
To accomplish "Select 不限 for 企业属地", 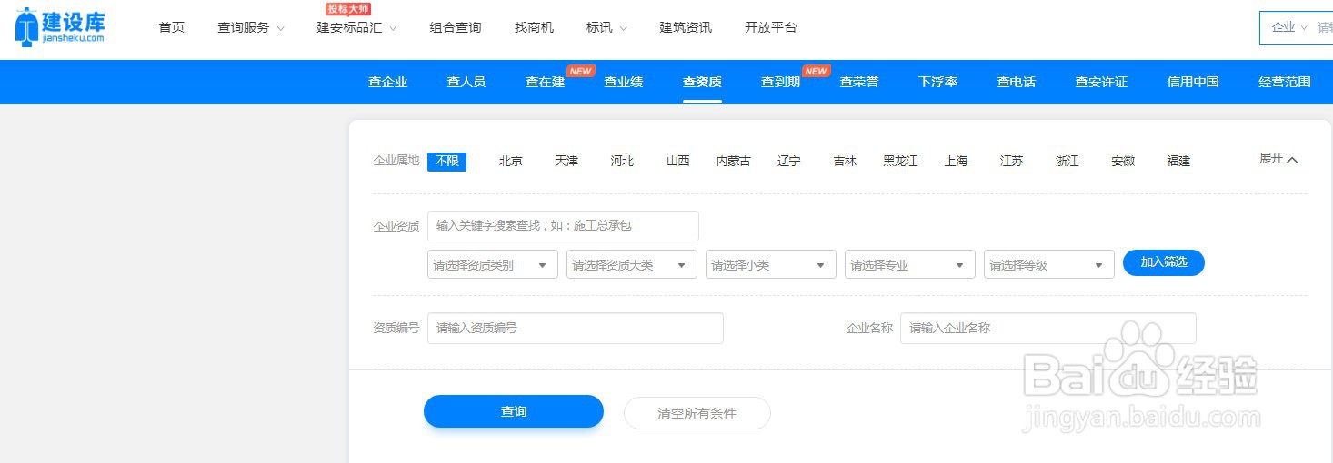I will click(x=446, y=161).
